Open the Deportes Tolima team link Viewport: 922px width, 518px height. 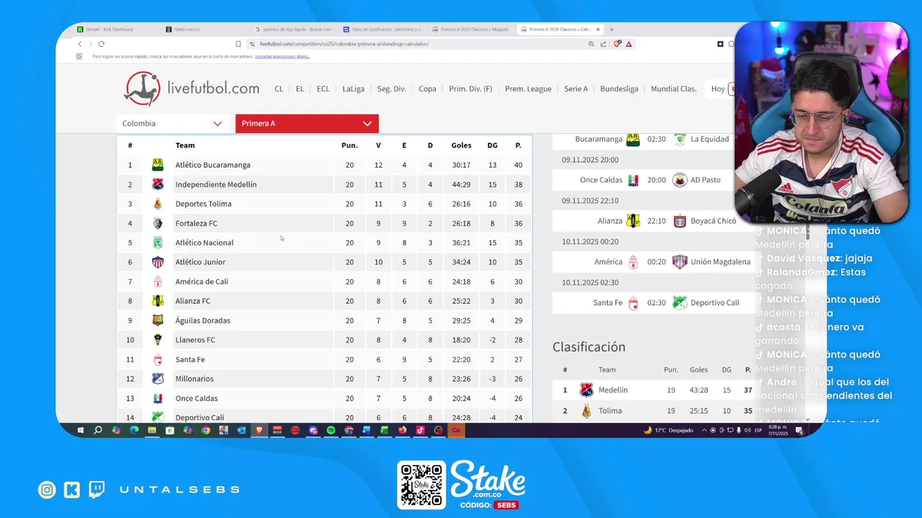click(x=203, y=204)
